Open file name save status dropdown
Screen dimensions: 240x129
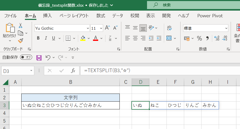point(112,5)
